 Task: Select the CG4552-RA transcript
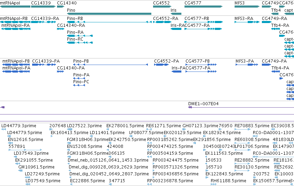(162, 22)
